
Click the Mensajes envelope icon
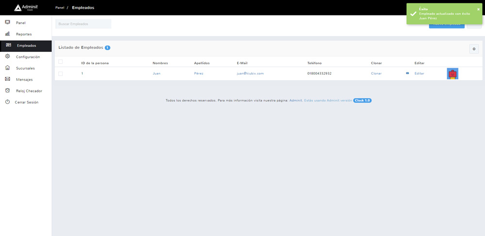(x=7, y=79)
